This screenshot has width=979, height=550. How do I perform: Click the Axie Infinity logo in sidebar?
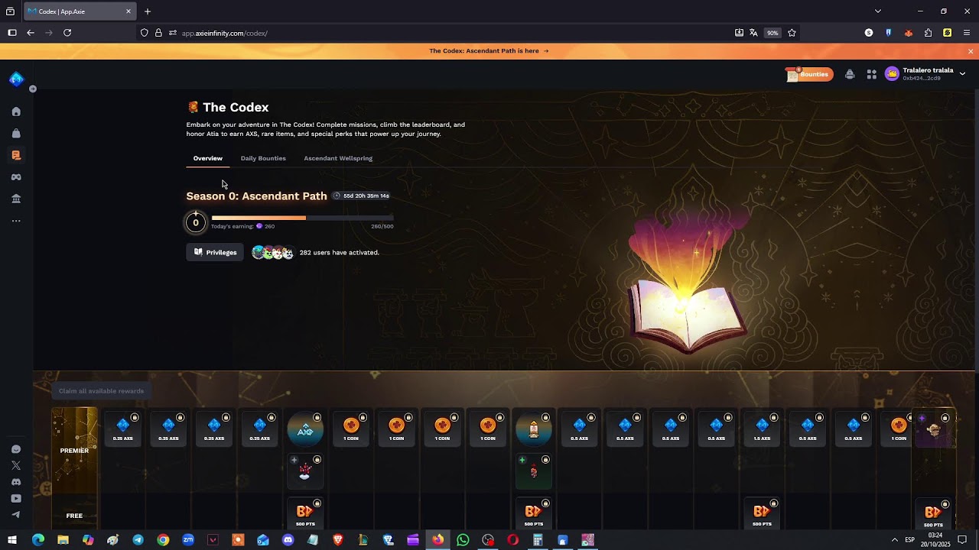pyautogui.click(x=17, y=79)
